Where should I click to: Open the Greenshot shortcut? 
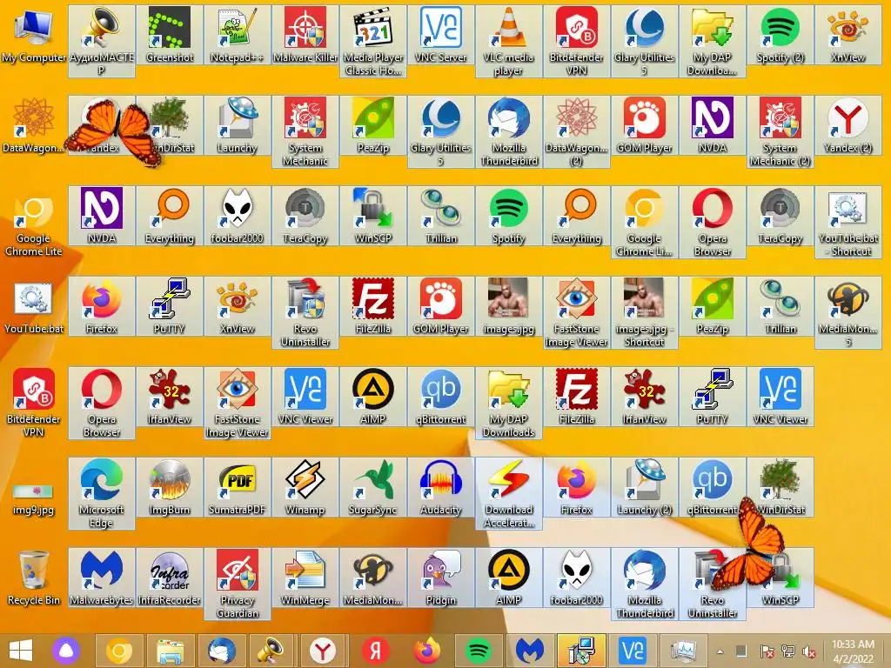[x=170, y=35]
